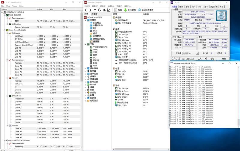The width and height of the screenshot is (240, 151).
Task: Select CPUID item in AIDA64 tree
Action: point(95,50)
